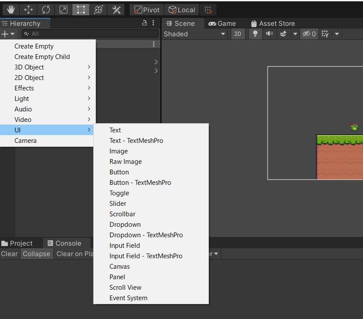The image size is (363, 319).
Task: Create Text - TextMeshPro element
Action: click(x=151, y=140)
